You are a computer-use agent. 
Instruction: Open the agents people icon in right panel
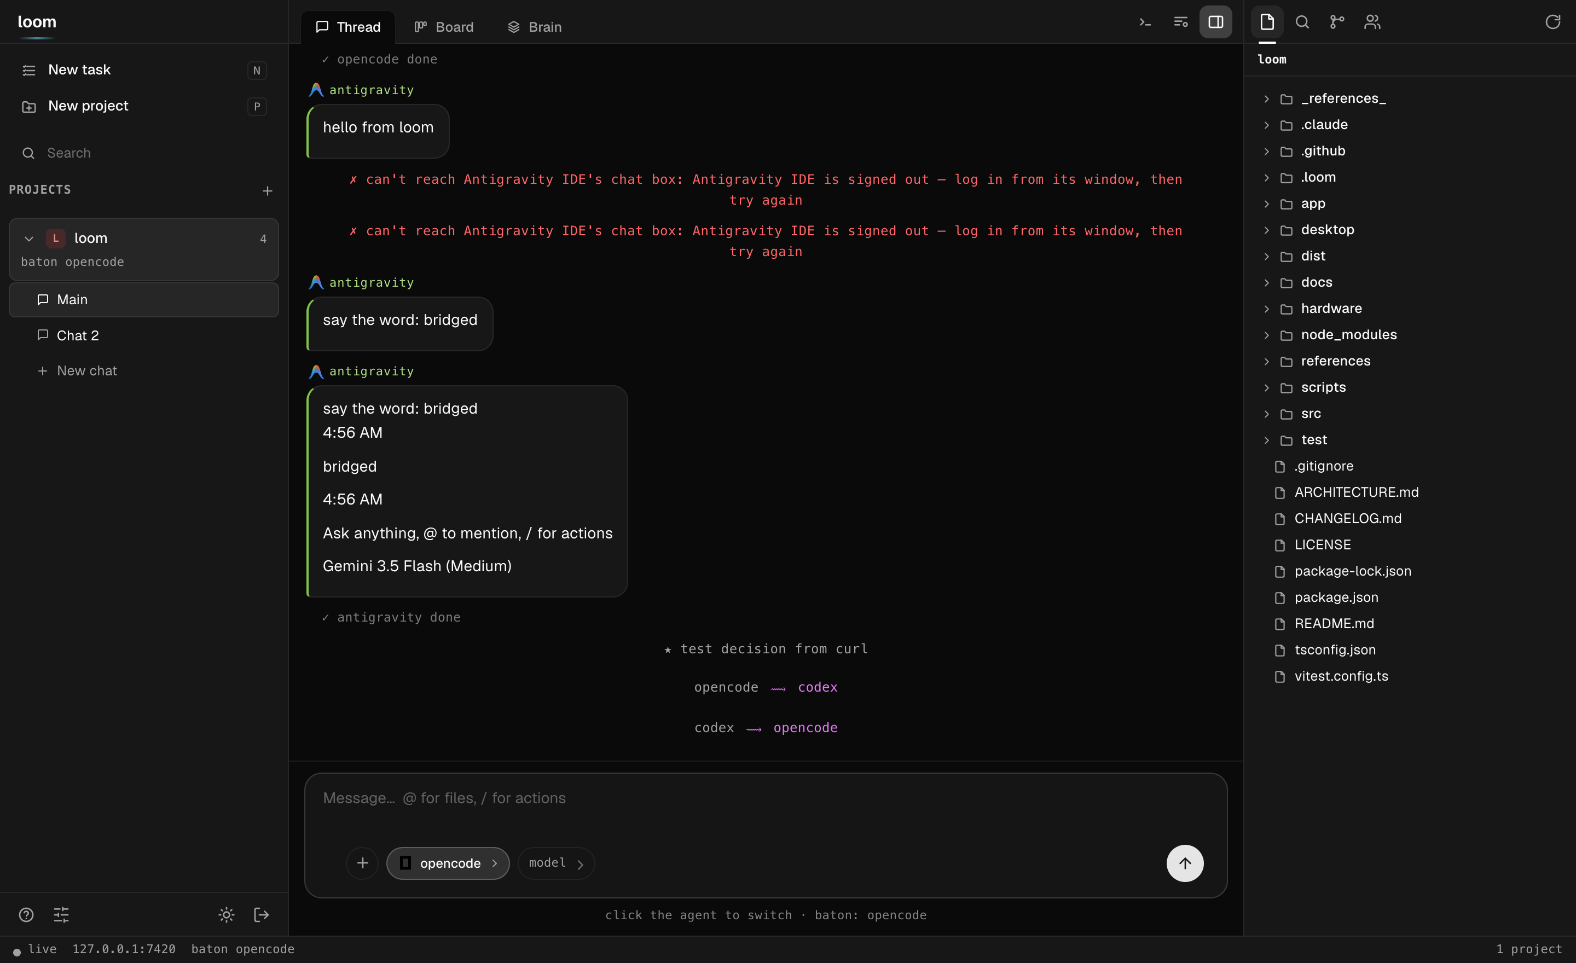pyautogui.click(x=1372, y=22)
